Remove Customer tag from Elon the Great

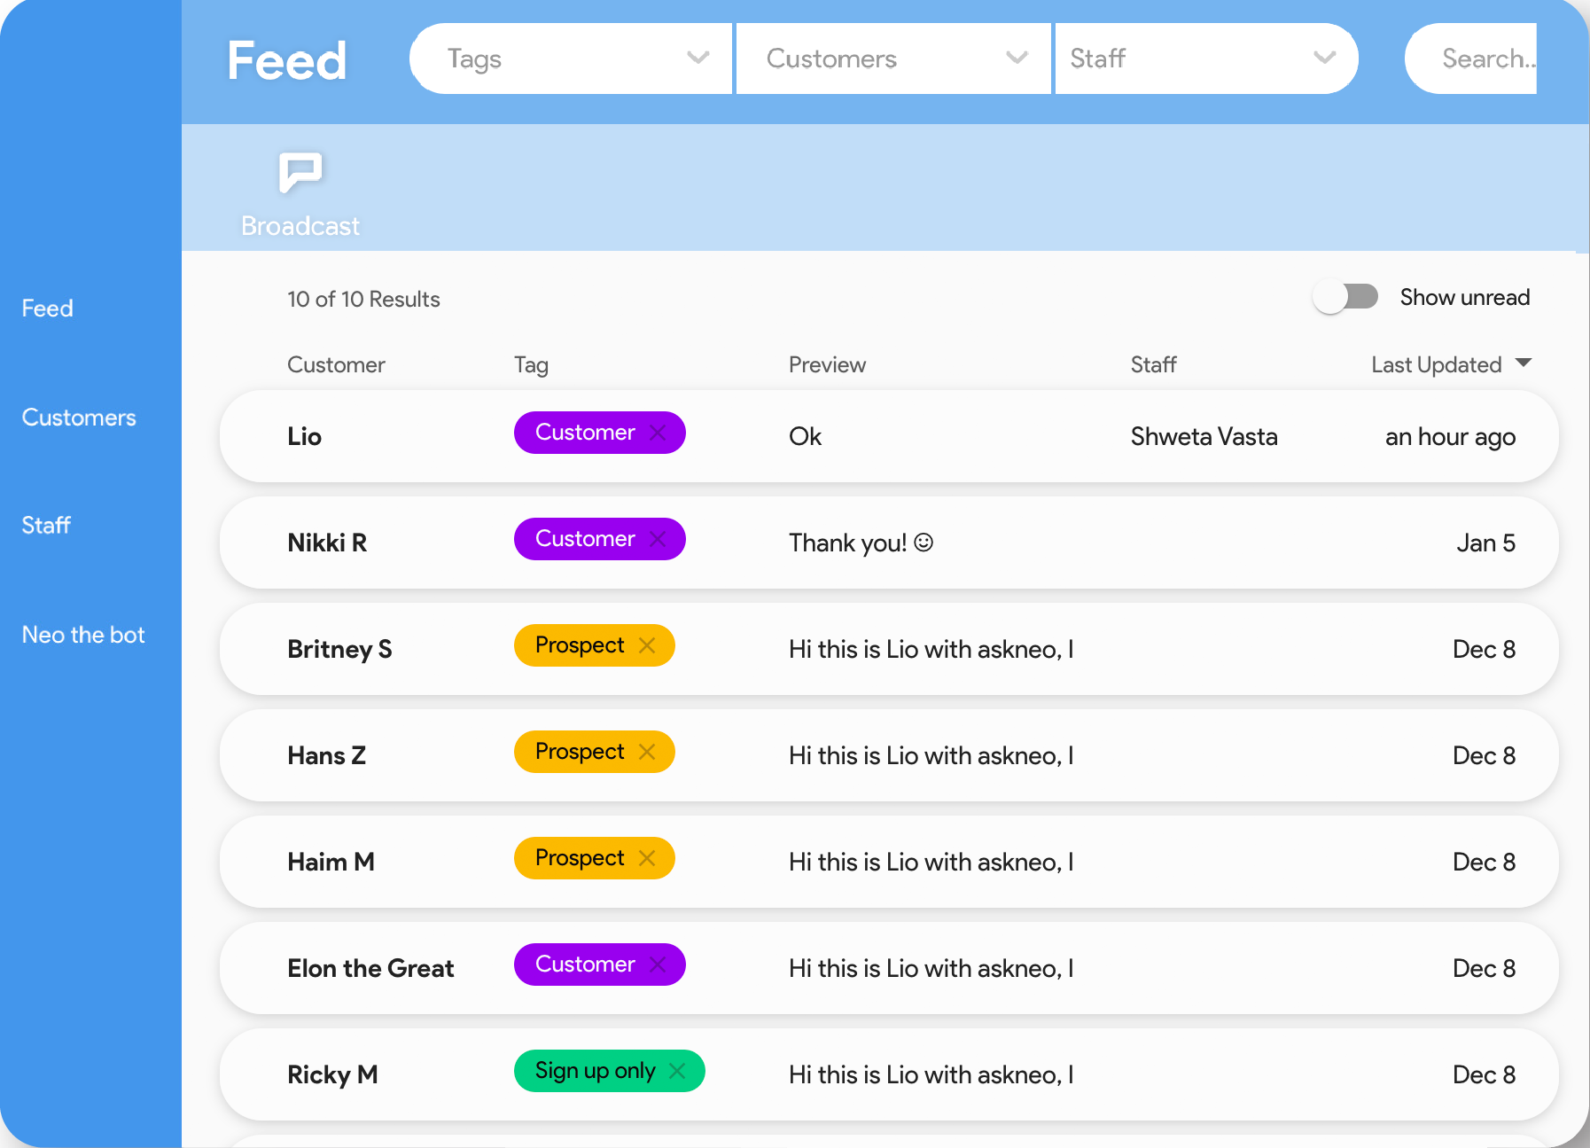(658, 964)
